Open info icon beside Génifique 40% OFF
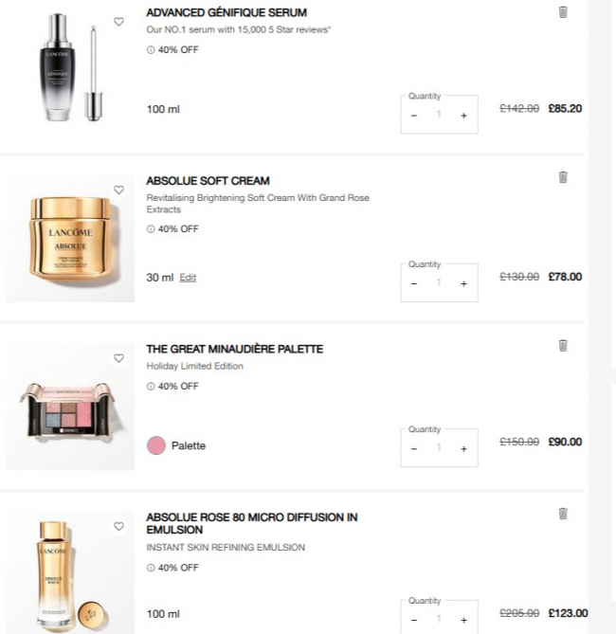This screenshot has width=616, height=634. point(151,50)
